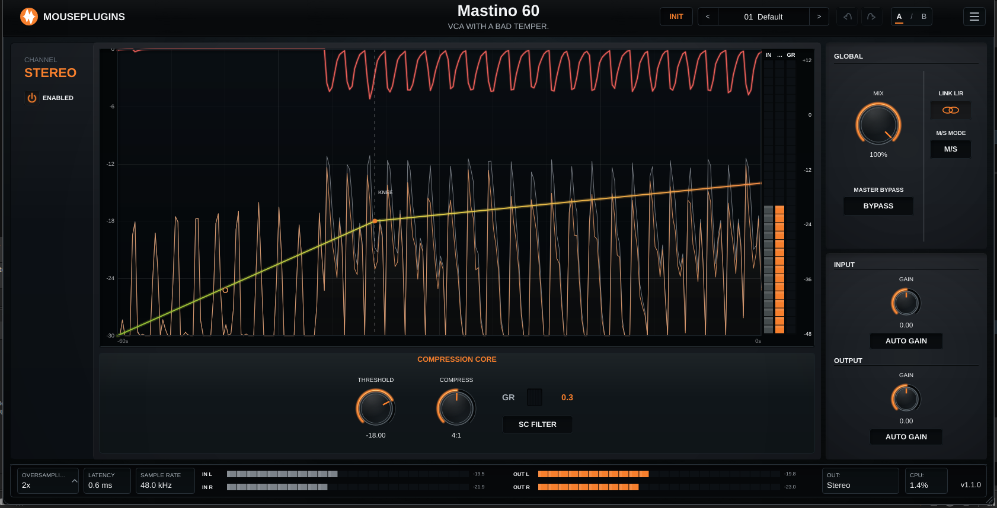This screenshot has height=508, width=997.
Task: Click the OUT L level meter
Action: [659, 474]
